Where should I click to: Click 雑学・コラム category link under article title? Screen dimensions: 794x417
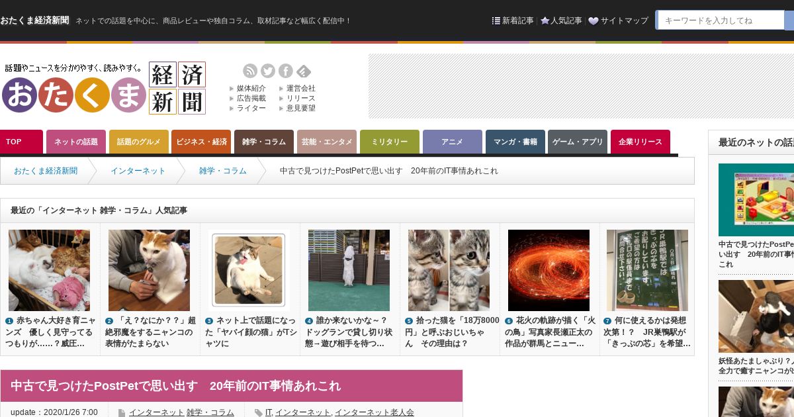tap(210, 412)
